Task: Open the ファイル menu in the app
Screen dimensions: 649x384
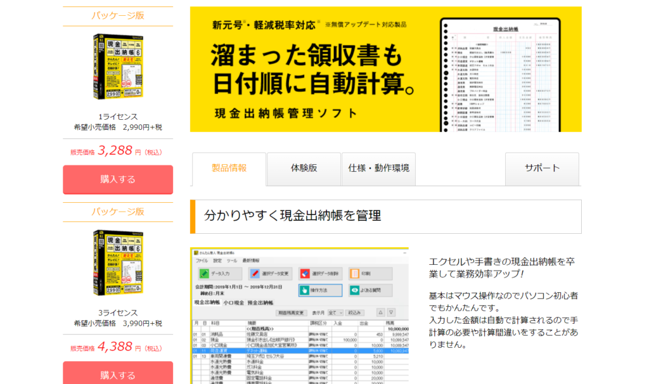Action: pos(202,260)
